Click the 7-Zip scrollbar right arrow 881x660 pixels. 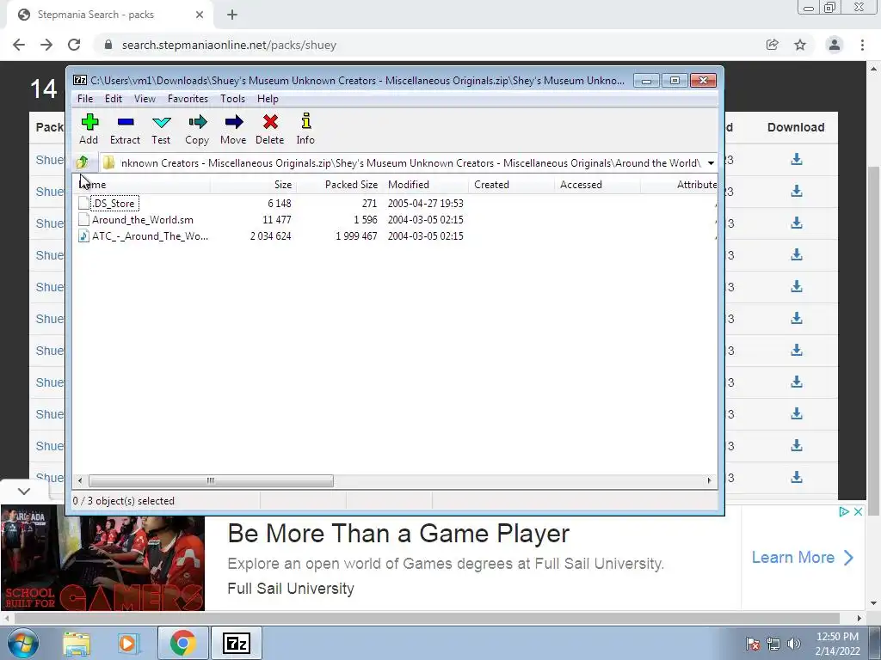tap(709, 481)
